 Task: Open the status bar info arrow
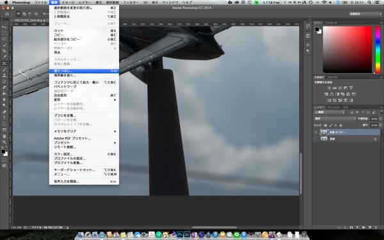tap(68, 227)
